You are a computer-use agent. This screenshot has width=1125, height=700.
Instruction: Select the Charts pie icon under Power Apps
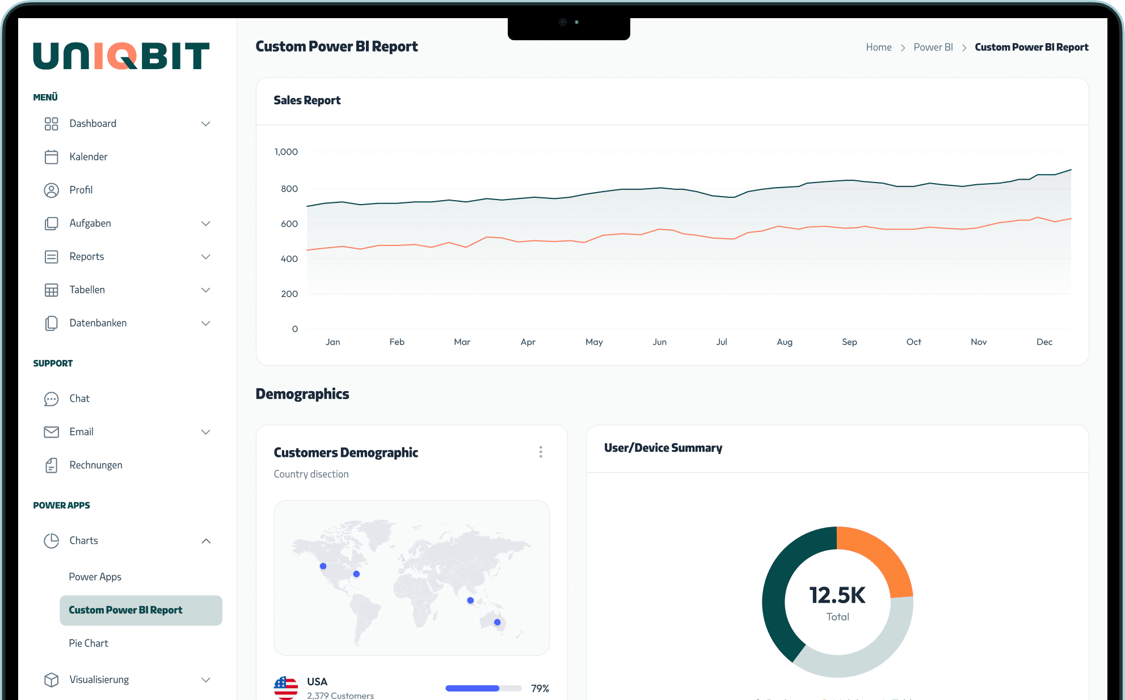pos(52,541)
